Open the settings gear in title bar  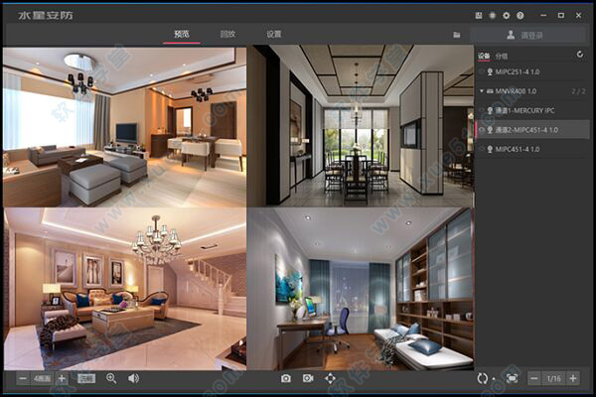[x=506, y=16]
